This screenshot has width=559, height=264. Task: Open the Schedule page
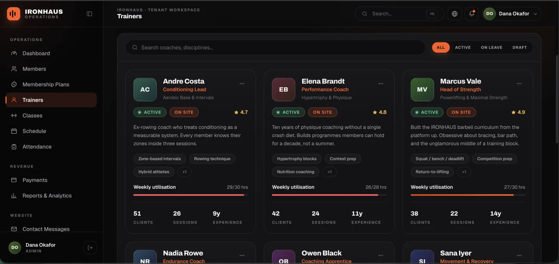pyautogui.click(x=51, y=131)
